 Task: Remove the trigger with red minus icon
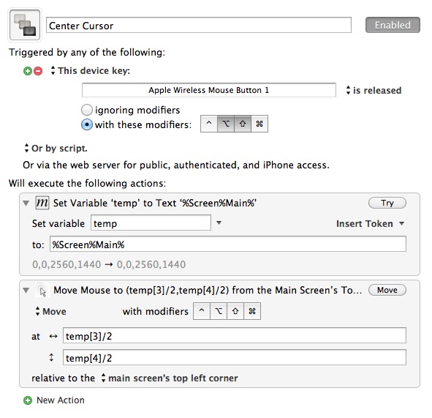38,71
